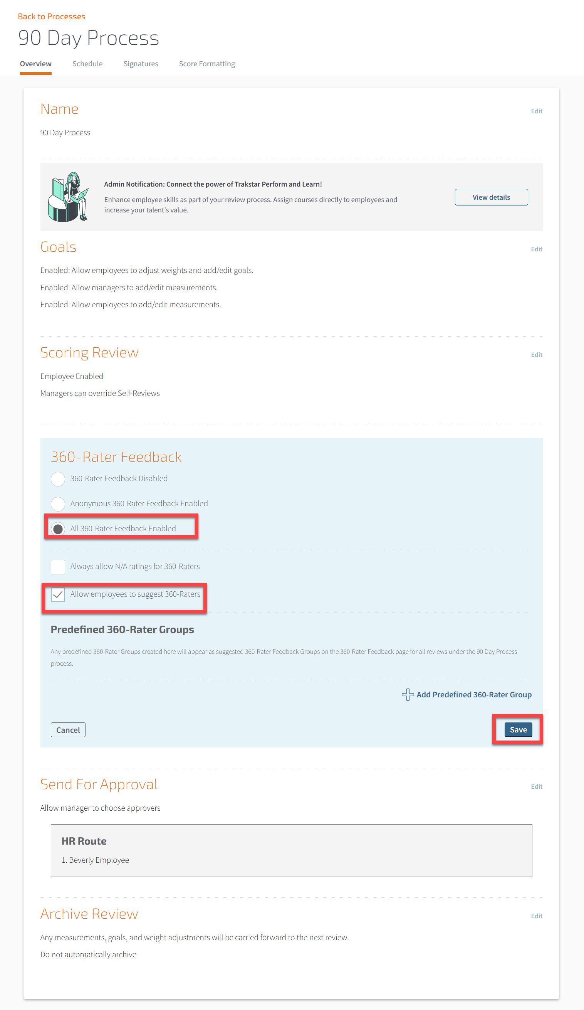Uncheck Allow employees to suggest 360-Raters
584x1010 pixels.
click(58, 595)
